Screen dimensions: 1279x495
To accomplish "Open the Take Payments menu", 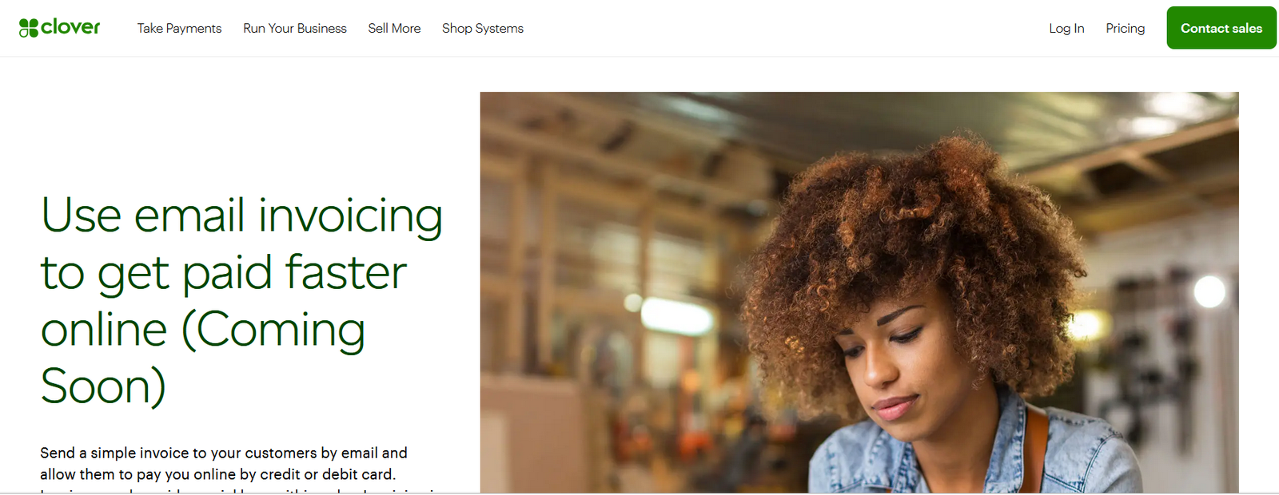I will coord(179,28).
